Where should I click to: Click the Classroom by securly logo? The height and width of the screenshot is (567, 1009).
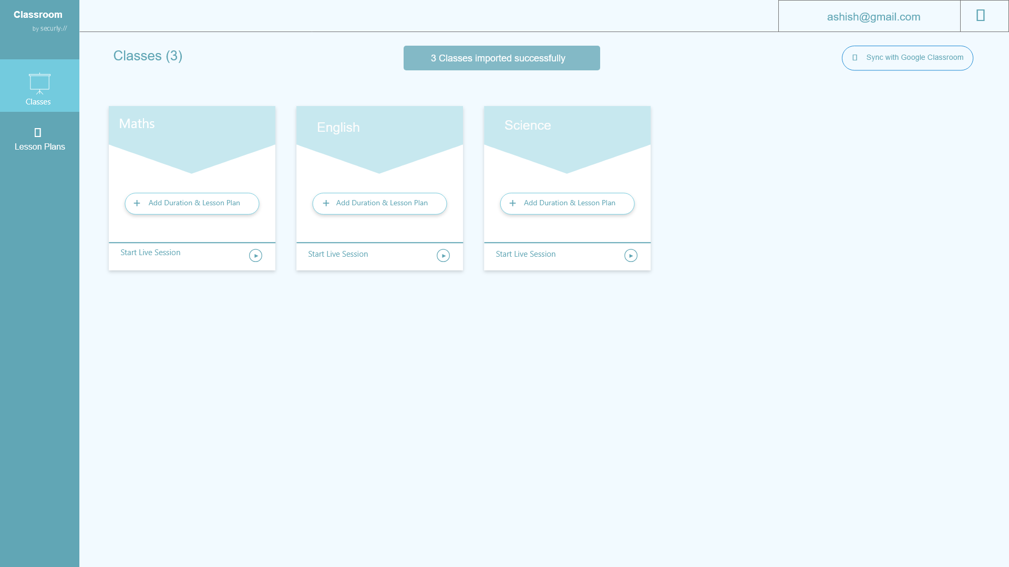point(38,20)
